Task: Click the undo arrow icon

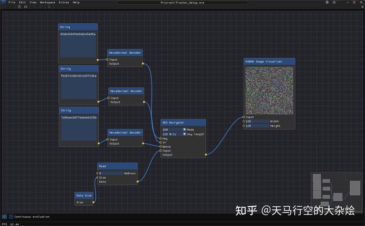Action: tap(4, 6)
